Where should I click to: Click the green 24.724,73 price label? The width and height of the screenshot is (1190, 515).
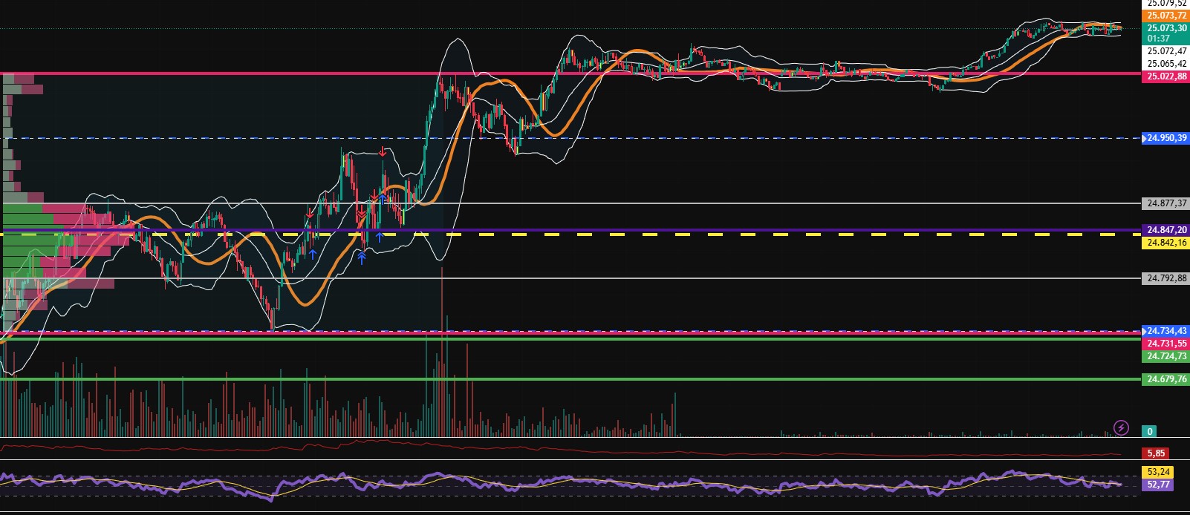(x=1165, y=356)
